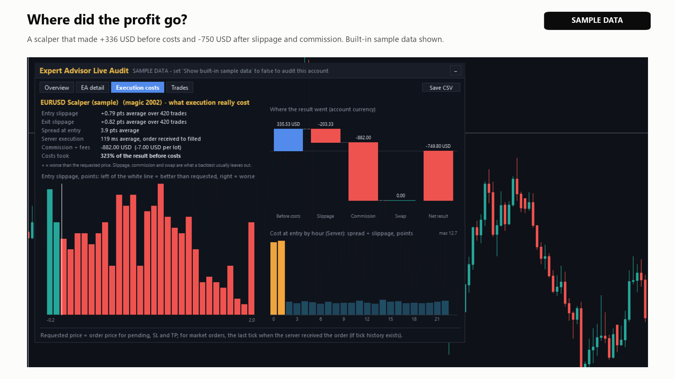Click the red Net result bar
Screen dimensions: 675x379
[438, 176]
